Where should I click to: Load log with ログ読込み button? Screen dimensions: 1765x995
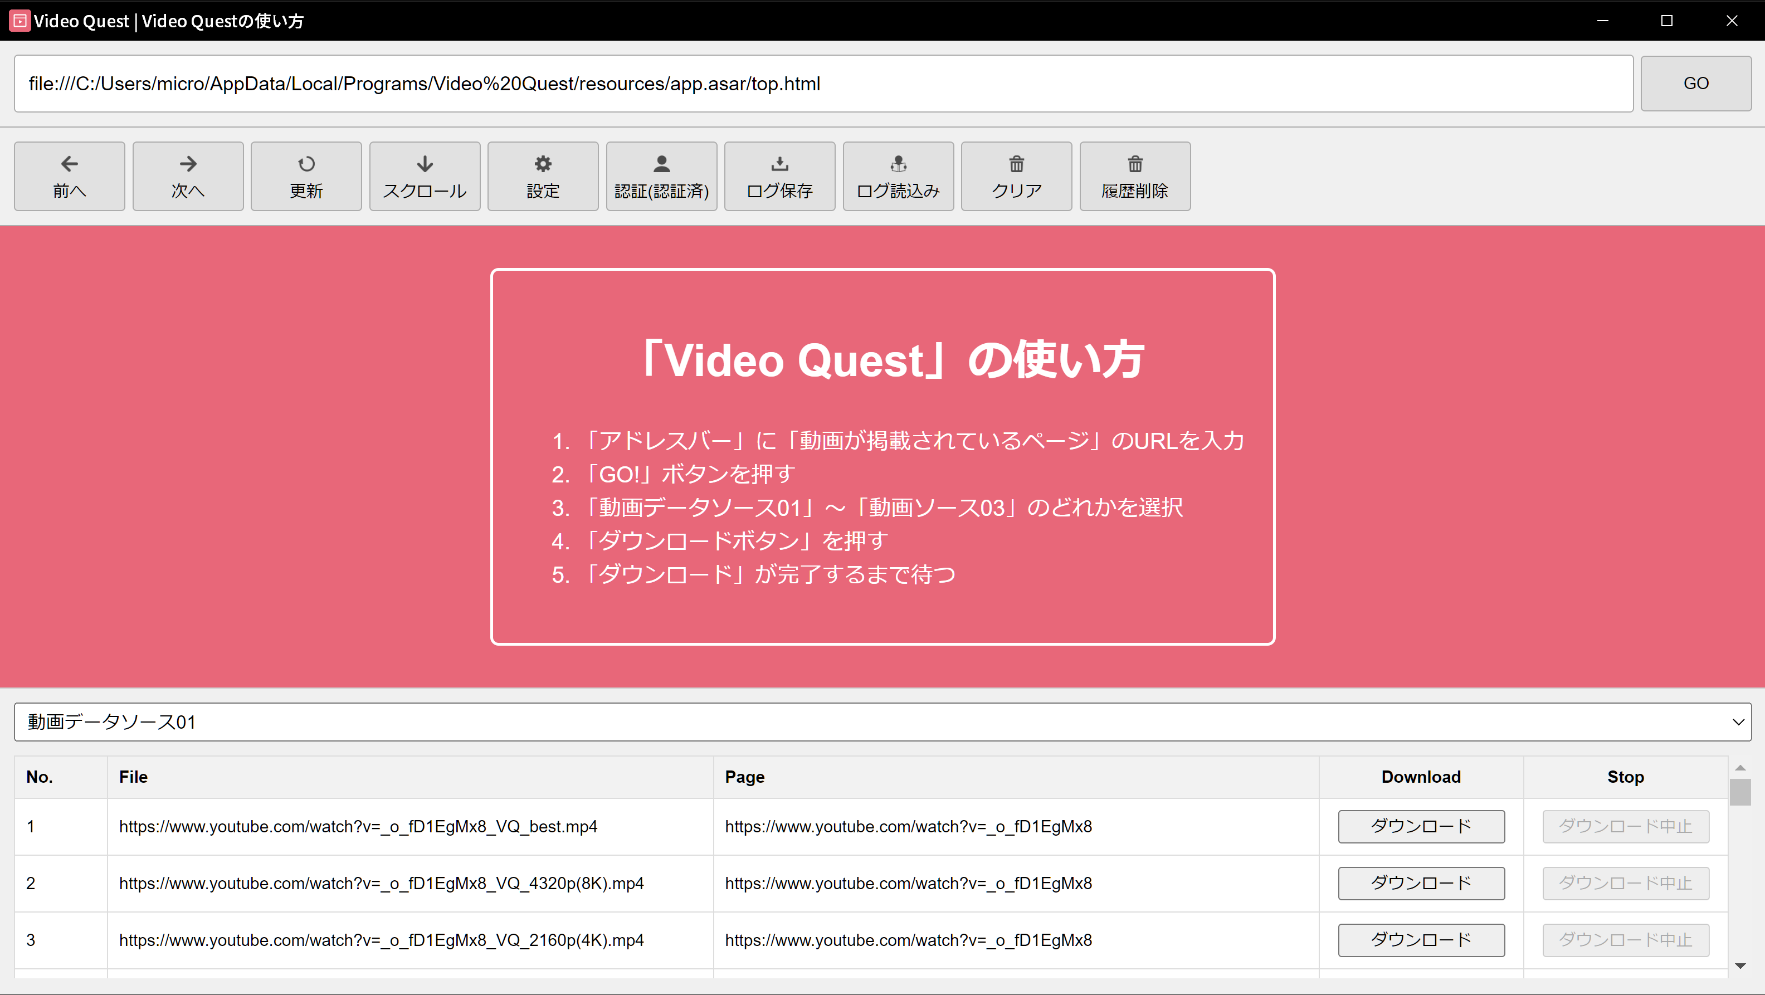coord(898,176)
